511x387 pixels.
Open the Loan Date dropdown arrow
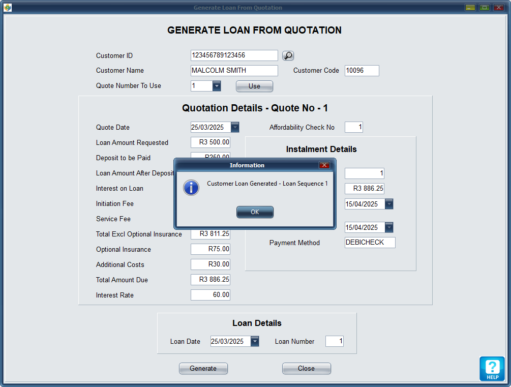pos(255,342)
